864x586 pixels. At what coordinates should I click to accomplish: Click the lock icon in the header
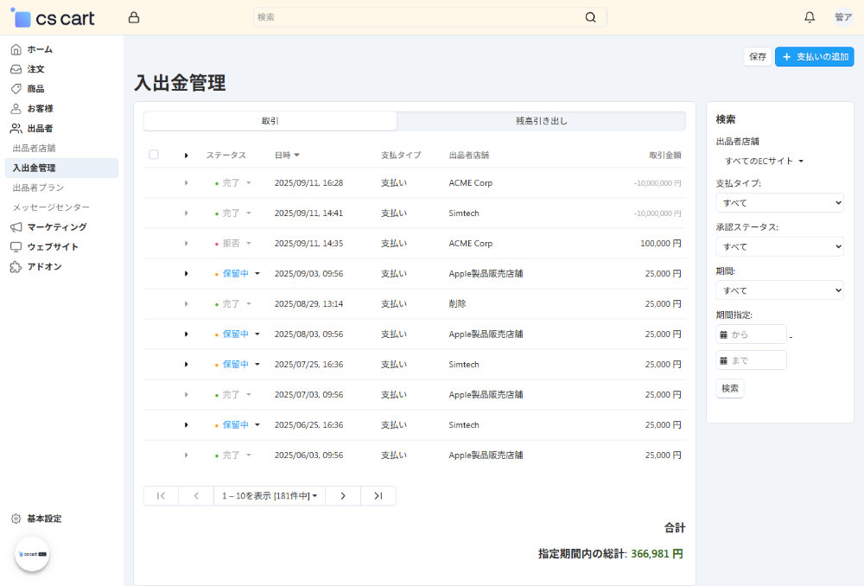pyautogui.click(x=133, y=17)
